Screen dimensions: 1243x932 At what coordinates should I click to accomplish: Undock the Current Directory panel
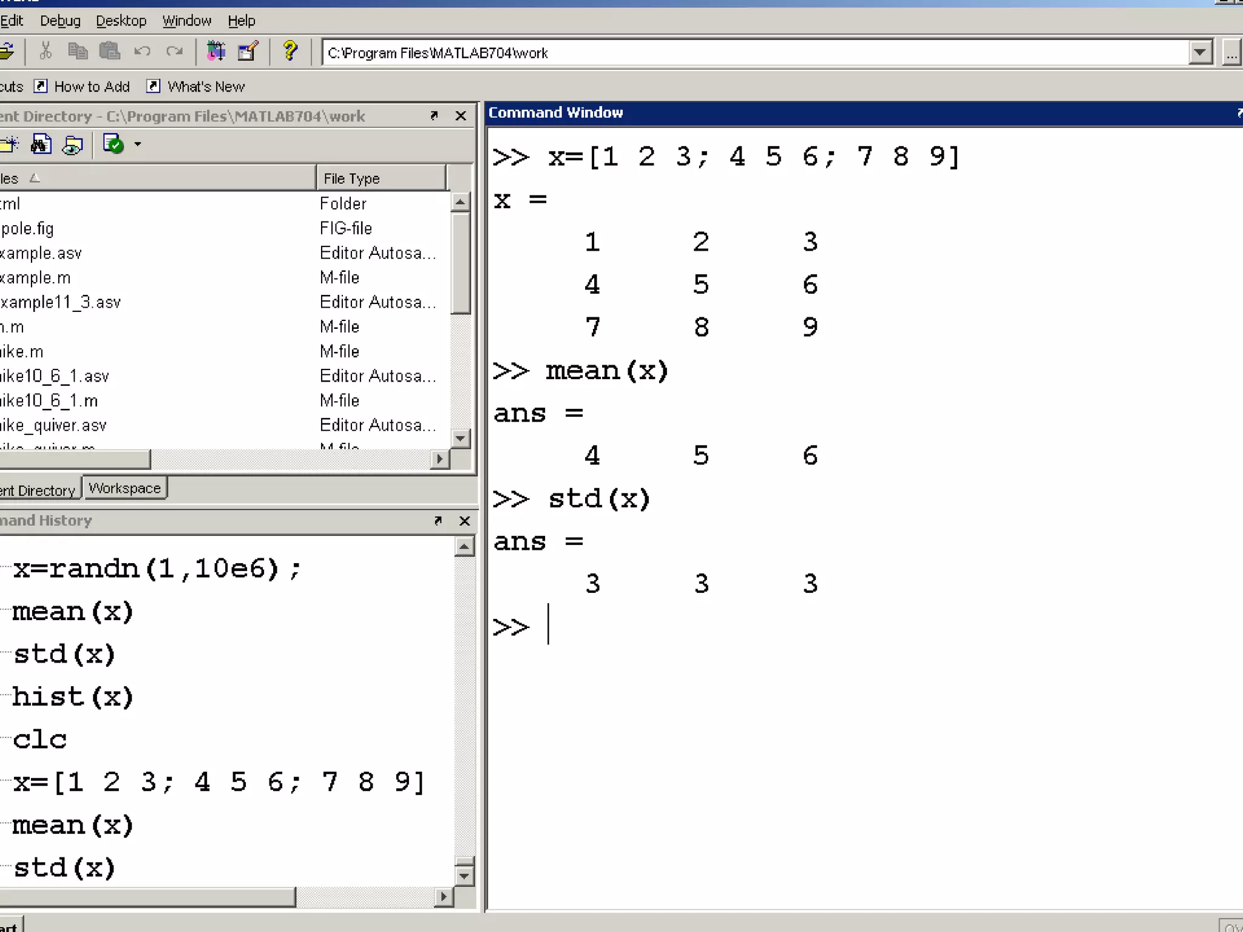434,115
